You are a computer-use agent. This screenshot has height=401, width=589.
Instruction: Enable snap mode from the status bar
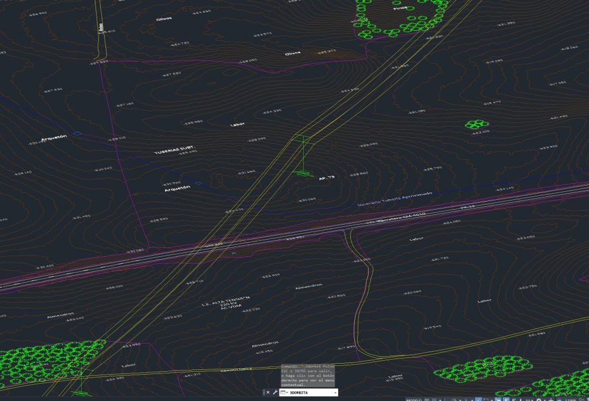point(433,399)
